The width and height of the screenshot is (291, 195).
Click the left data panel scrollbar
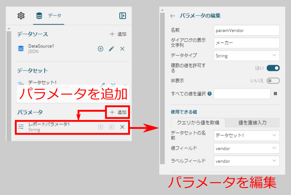coord(9,86)
